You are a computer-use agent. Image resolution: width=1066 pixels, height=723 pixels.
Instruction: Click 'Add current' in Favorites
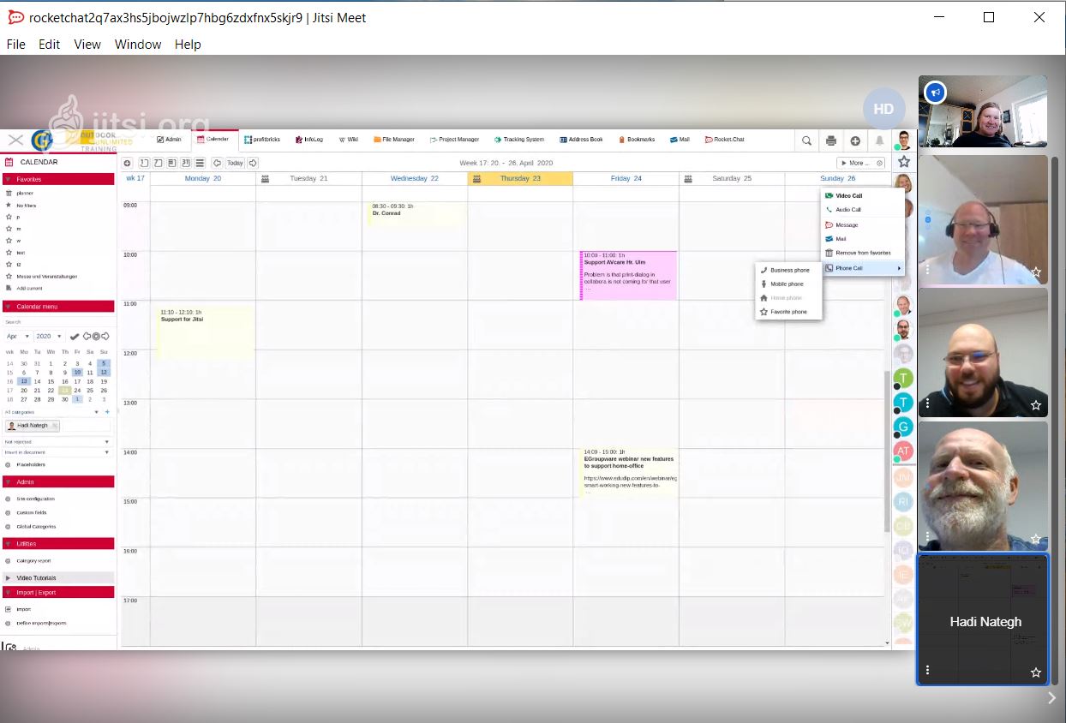pyautogui.click(x=29, y=289)
